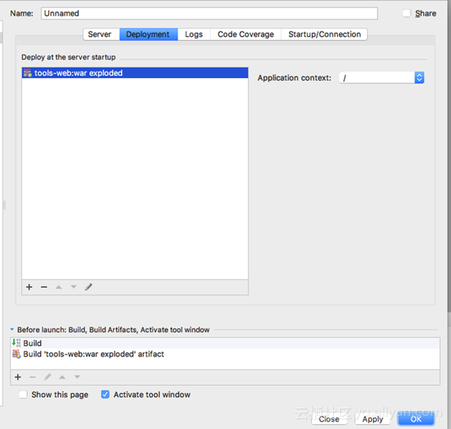This screenshot has height=429, width=451.
Task: Toggle the Share checkbox
Action: coord(406,13)
